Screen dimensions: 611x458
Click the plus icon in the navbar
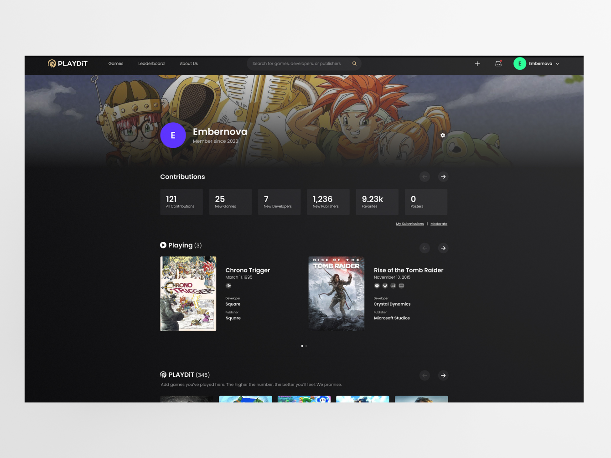pos(477,63)
